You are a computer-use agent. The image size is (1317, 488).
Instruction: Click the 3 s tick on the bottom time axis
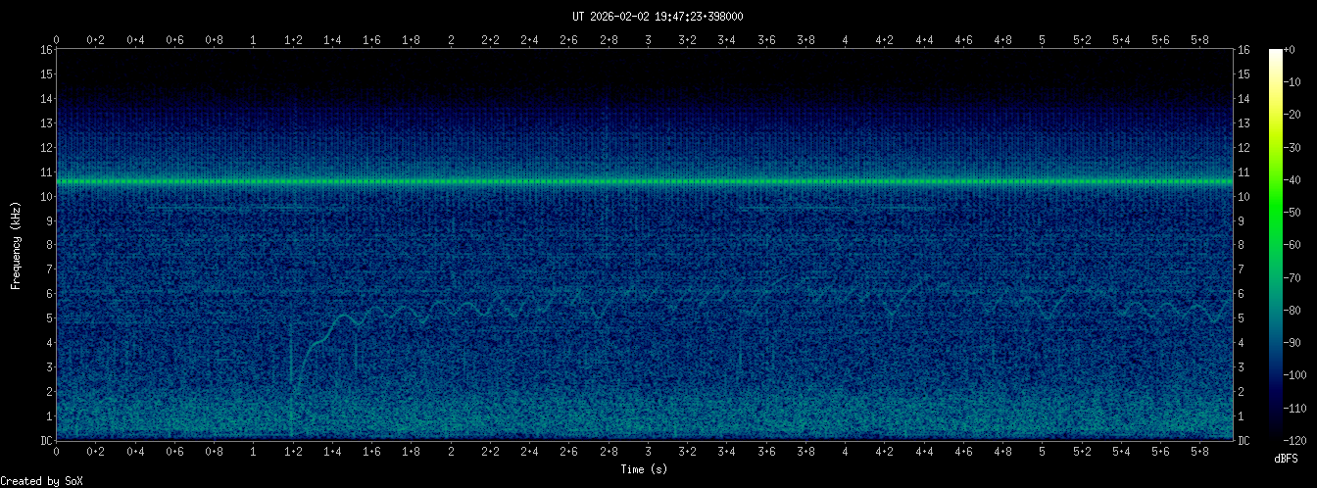point(648,452)
